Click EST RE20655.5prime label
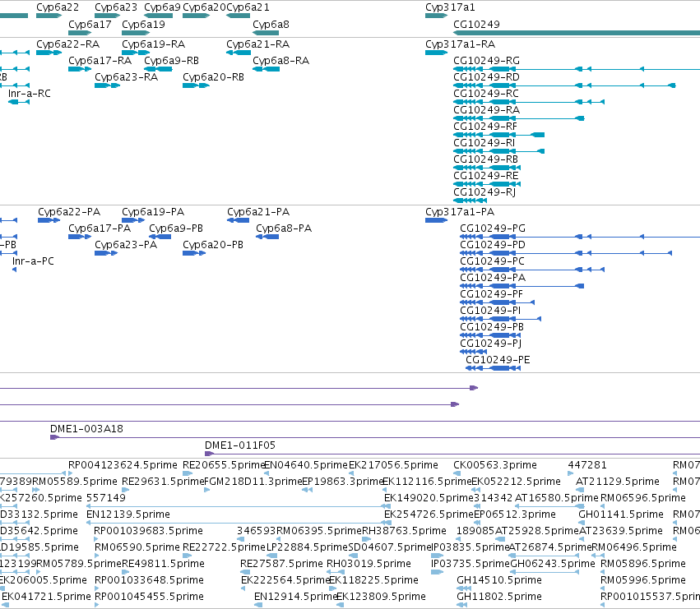This screenshot has width=700, height=609. (x=224, y=465)
